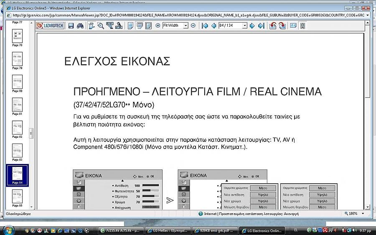
Task: Switch to the '929KB από grk.pdf' taskbar window
Action: [x=215, y=231]
